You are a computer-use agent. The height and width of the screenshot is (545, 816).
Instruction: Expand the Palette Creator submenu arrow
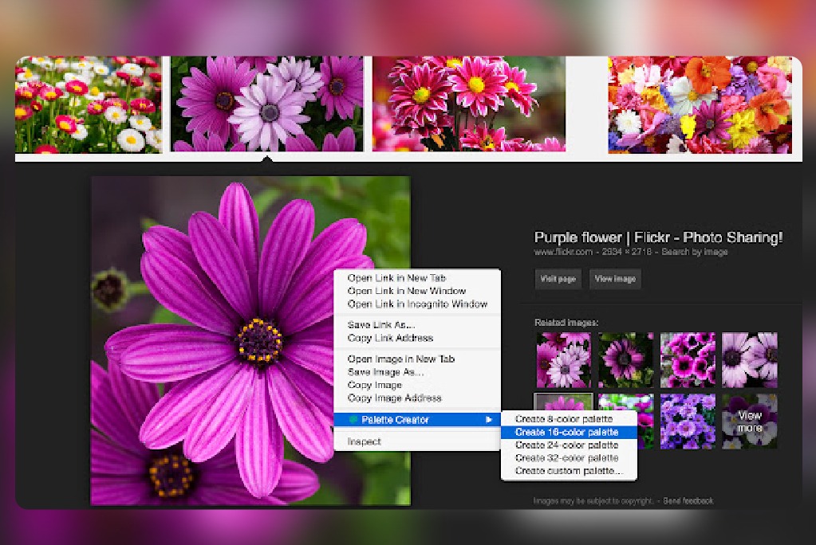(489, 419)
